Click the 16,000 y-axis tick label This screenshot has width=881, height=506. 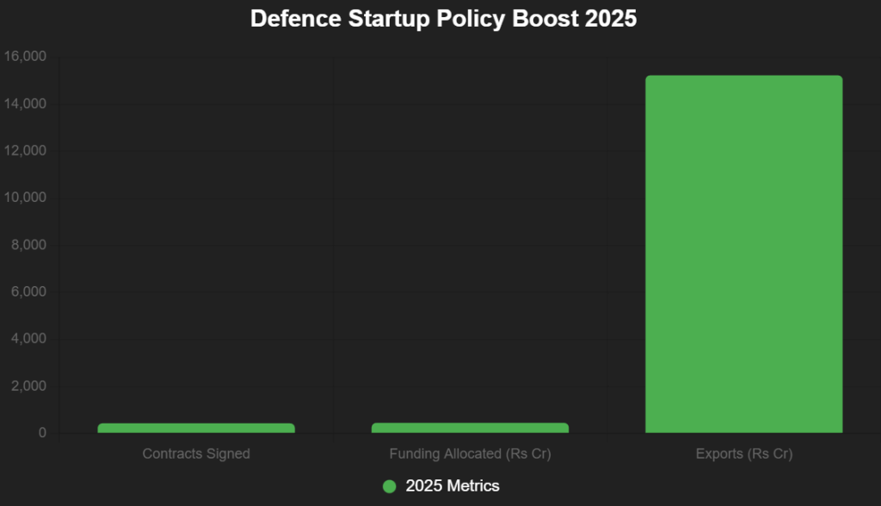click(x=25, y=57)
